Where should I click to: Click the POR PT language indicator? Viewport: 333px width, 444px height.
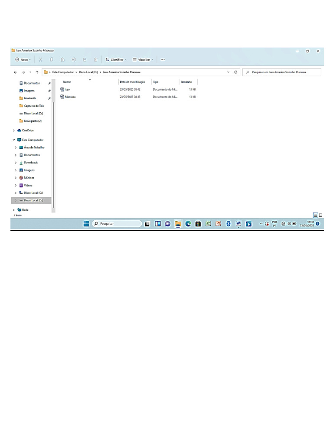coord(274,224)
